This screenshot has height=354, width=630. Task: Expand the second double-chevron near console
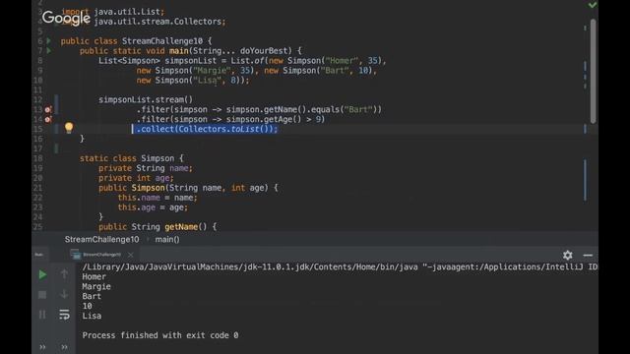pos(64,347)
